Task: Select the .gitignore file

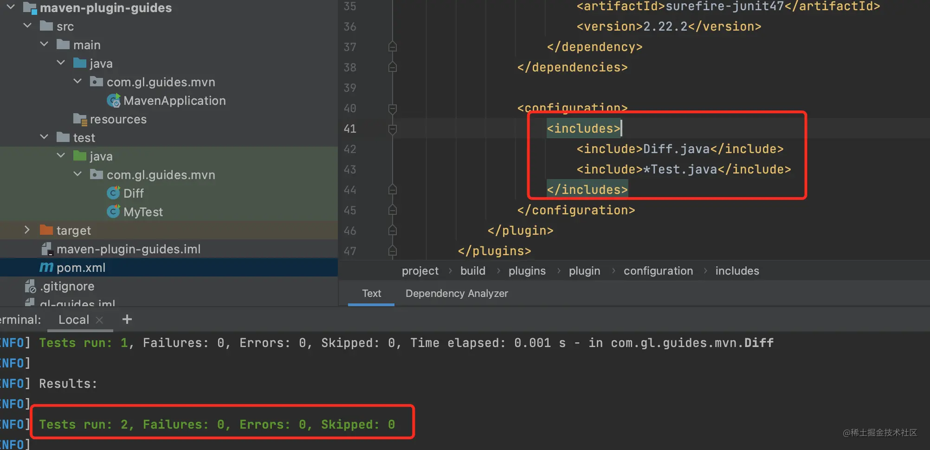Action: 67,286
